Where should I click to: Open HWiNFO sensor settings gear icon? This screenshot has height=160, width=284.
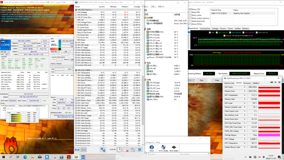(133, 149)
